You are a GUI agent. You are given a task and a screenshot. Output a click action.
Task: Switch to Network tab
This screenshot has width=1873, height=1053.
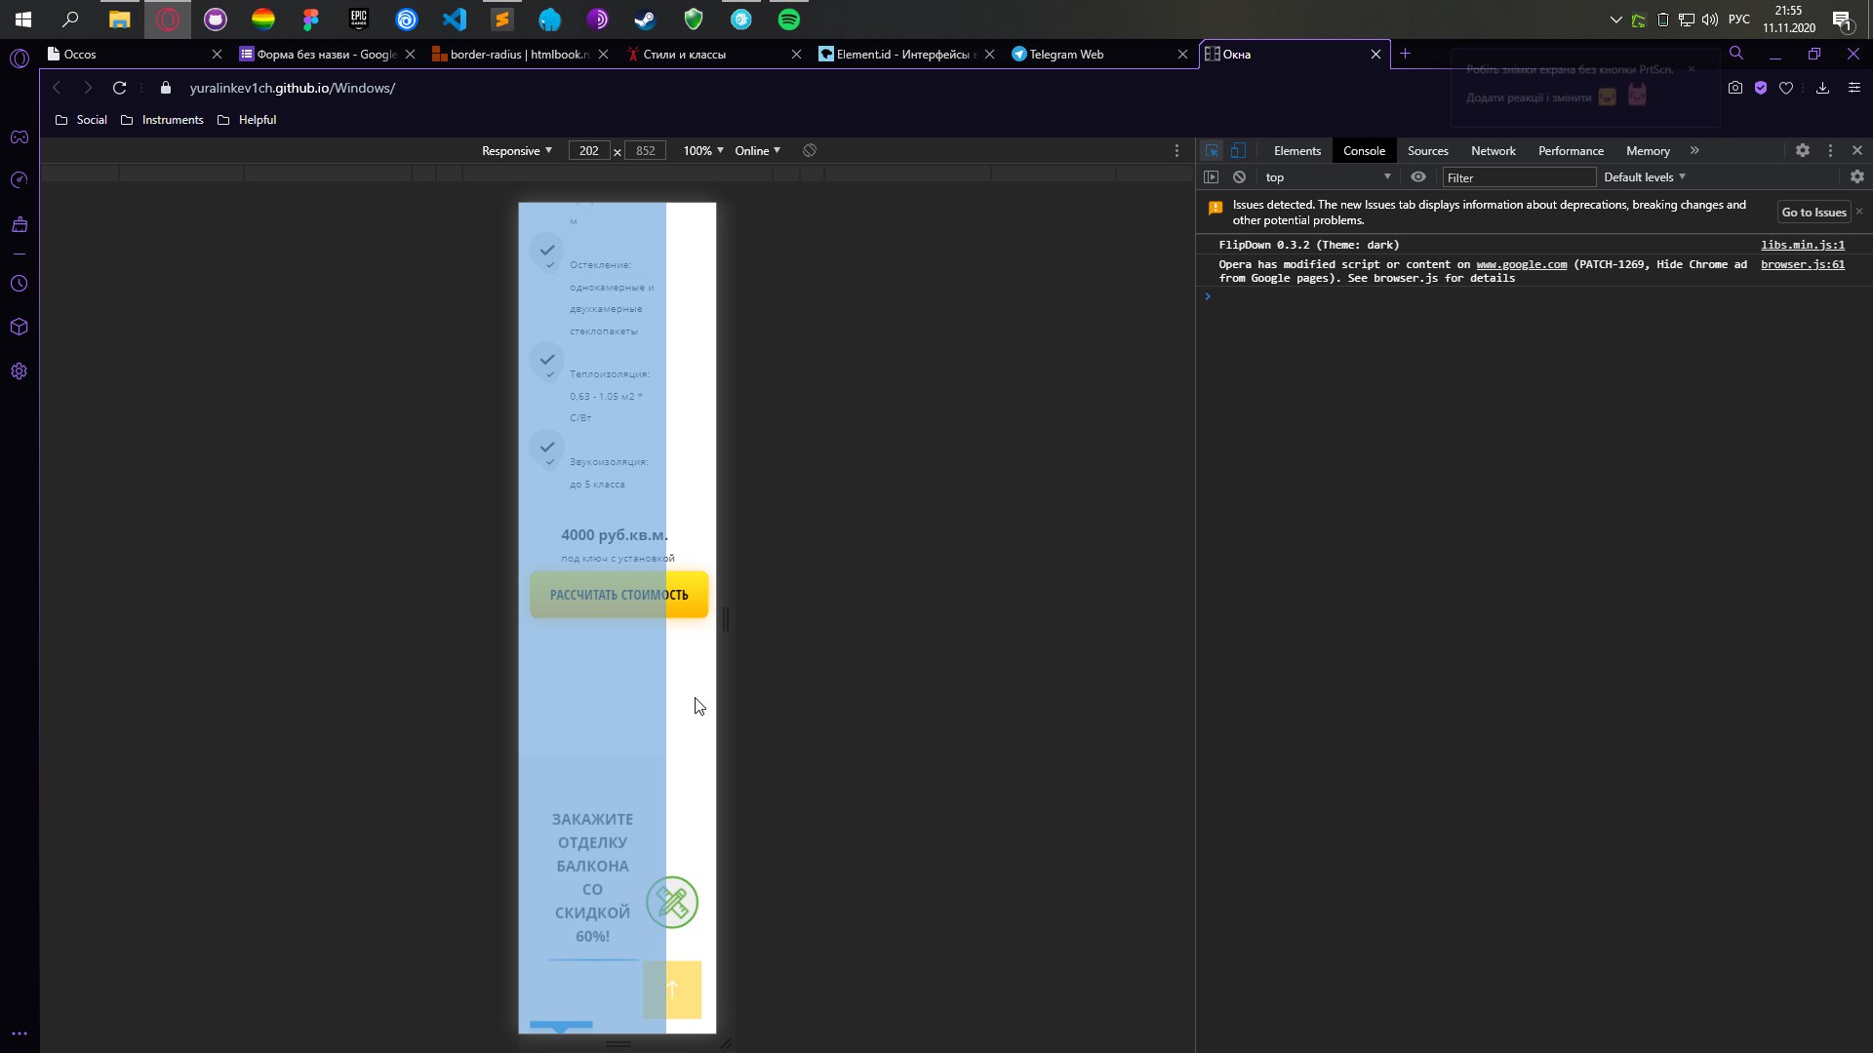[x=1493, y=150]
